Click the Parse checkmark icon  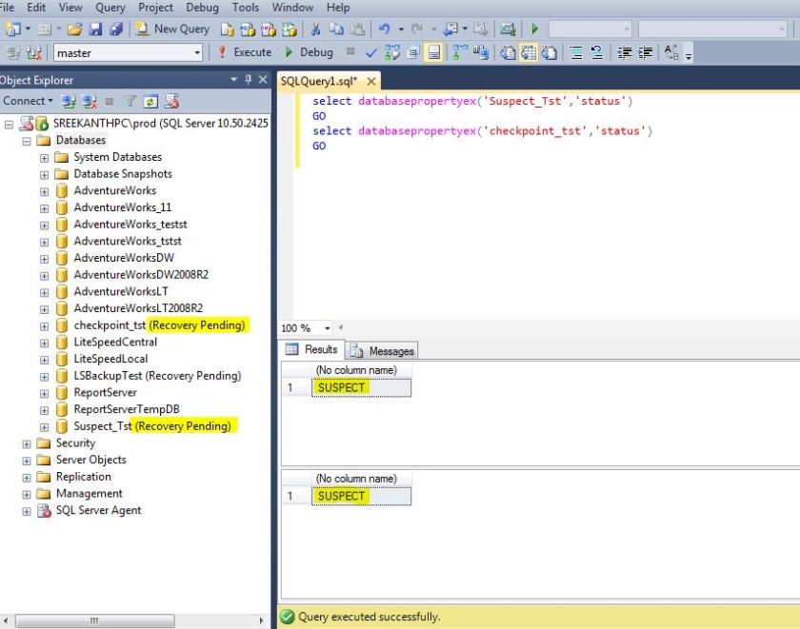(x=370, y=52)
